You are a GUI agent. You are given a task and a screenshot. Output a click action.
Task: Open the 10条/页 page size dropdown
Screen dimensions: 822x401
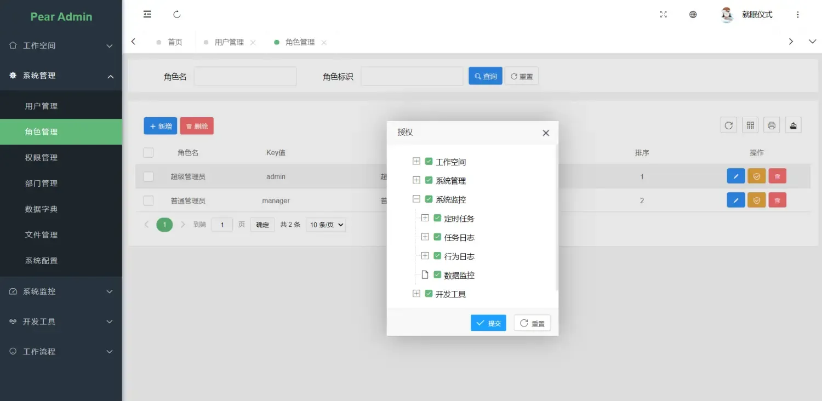tap(326, 225)
